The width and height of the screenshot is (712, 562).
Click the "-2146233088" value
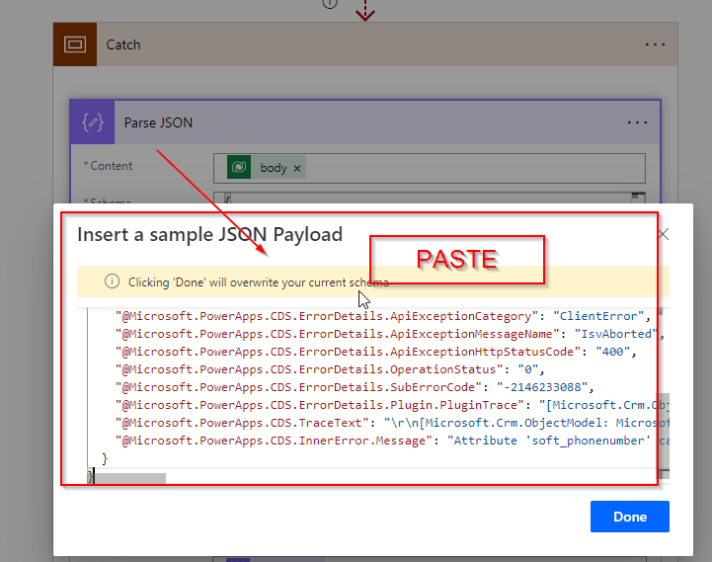coord(542,387)
